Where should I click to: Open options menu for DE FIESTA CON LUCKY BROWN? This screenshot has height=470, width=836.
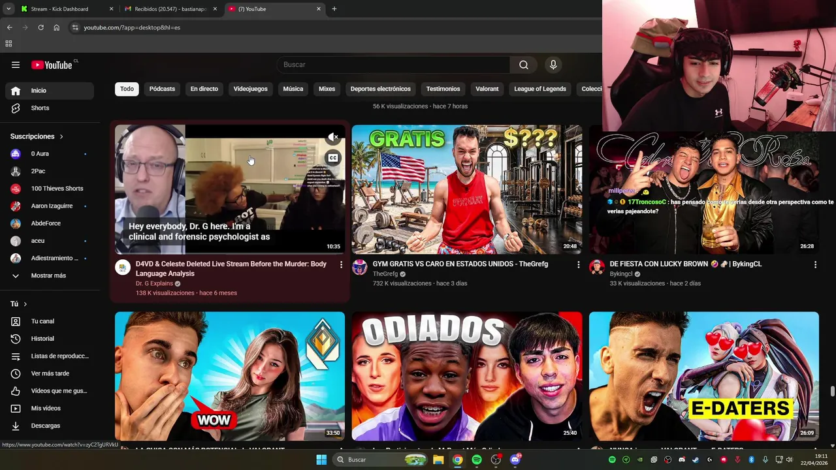[815, 264]
